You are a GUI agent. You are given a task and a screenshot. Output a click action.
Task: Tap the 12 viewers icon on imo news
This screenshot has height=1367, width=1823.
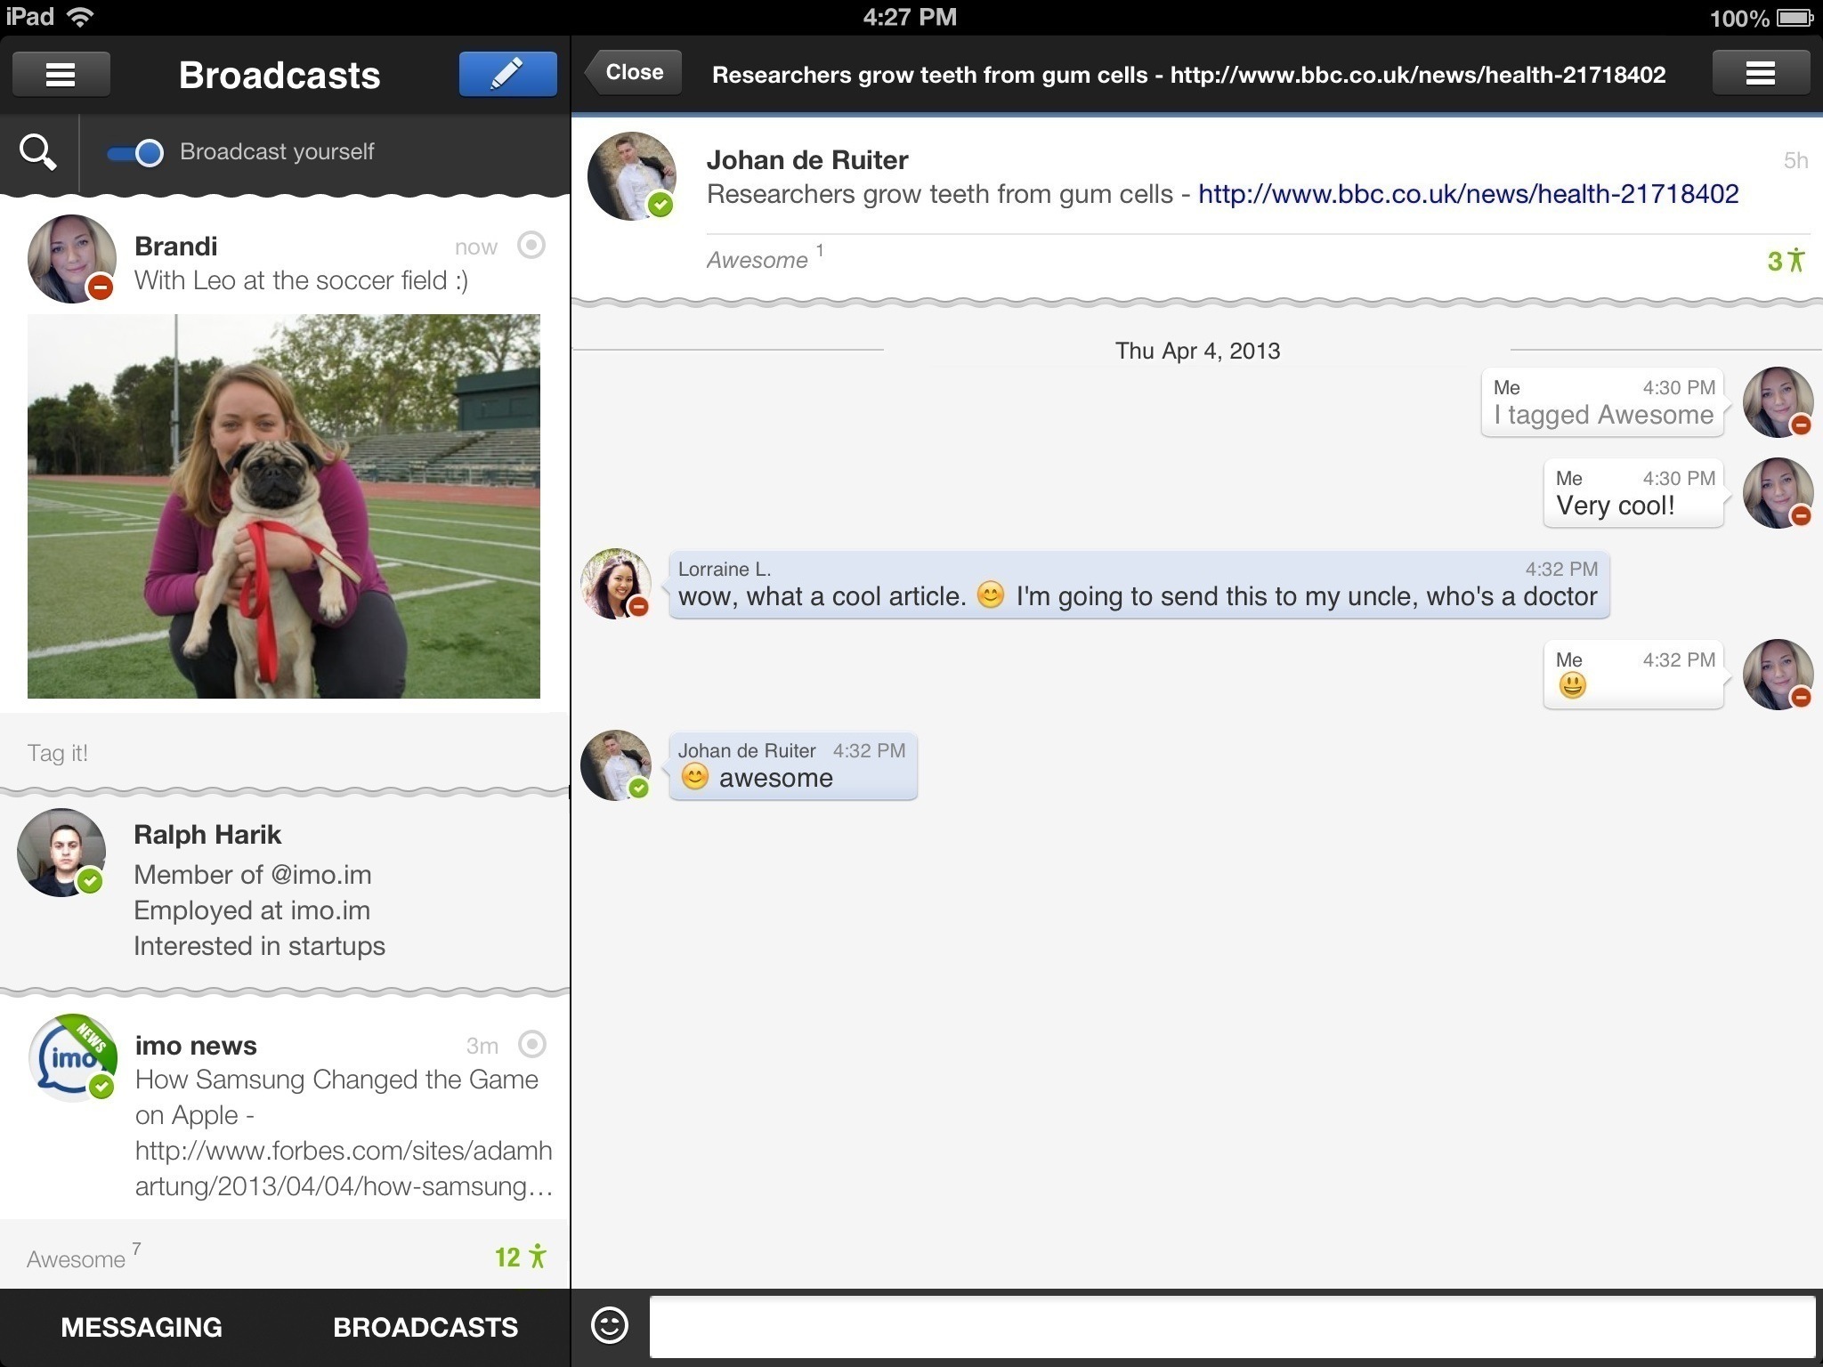tap(520, 1257)
